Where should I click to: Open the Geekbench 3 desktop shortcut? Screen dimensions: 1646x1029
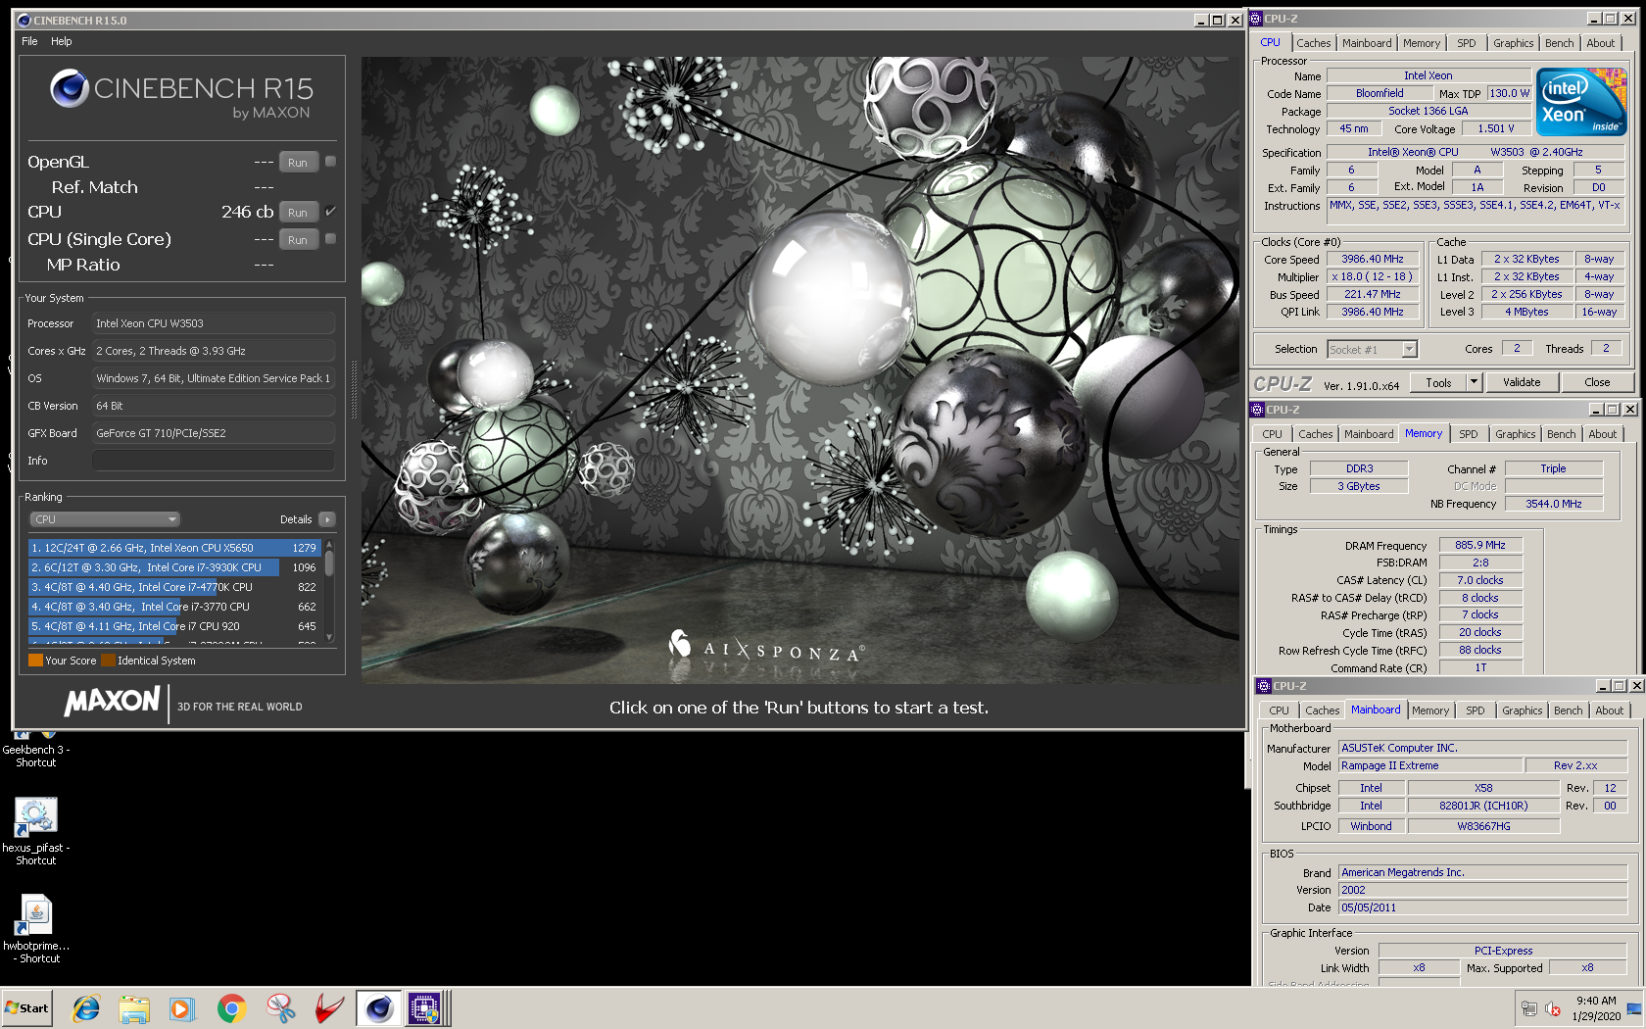(36, 749)
